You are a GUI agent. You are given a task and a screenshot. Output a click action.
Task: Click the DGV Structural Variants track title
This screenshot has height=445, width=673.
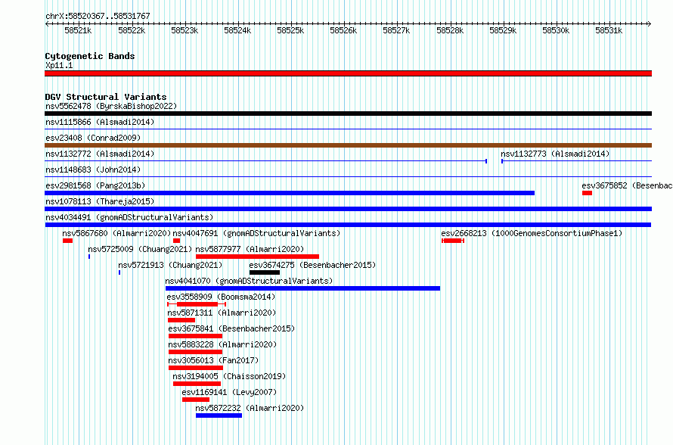106,97
